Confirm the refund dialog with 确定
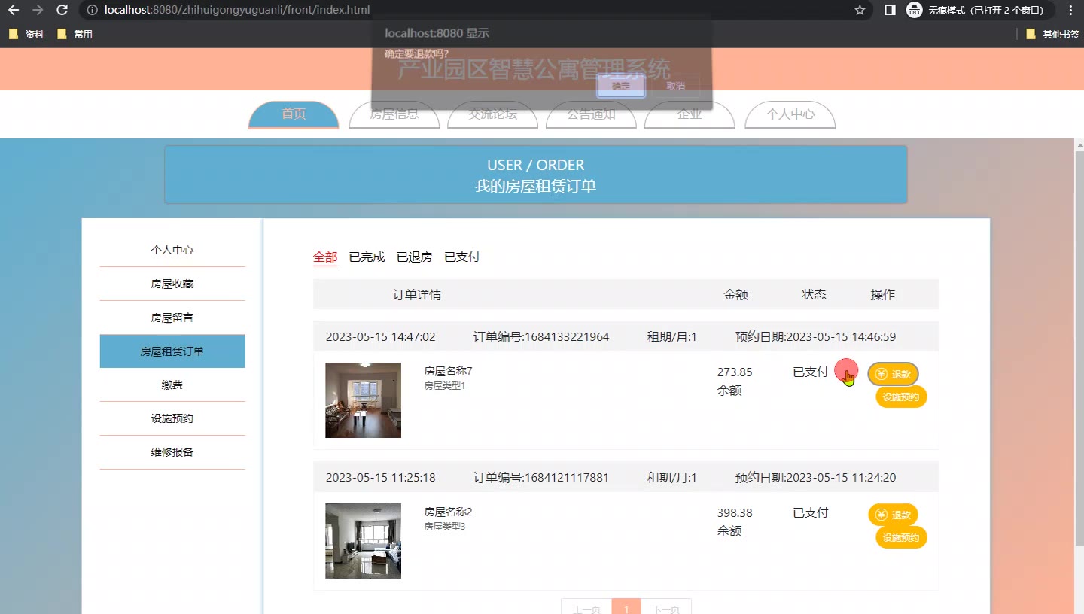Viewport: 1084px width, 614px height. [621, 86]
